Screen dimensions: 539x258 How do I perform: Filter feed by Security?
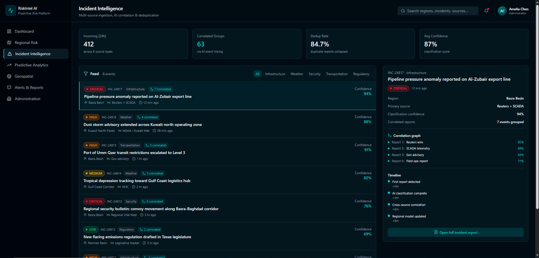[x=315, y=74]
